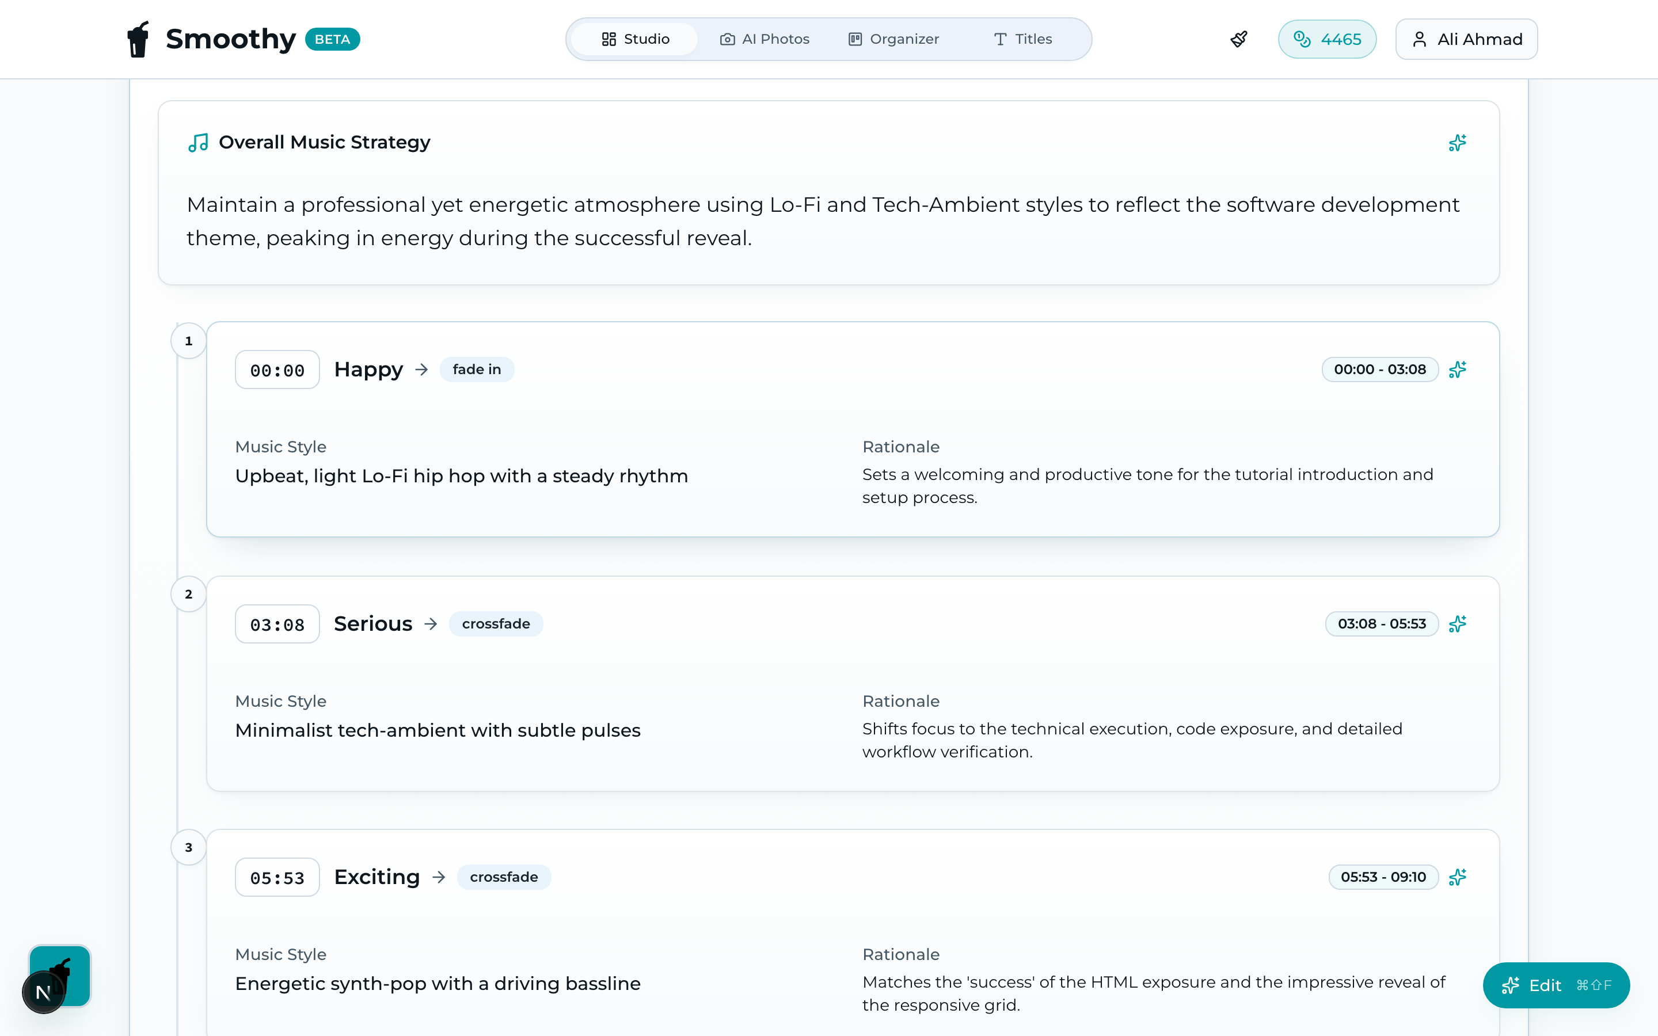
Task: Click the Smoothy cup logo icon
Action: point(138,39)
